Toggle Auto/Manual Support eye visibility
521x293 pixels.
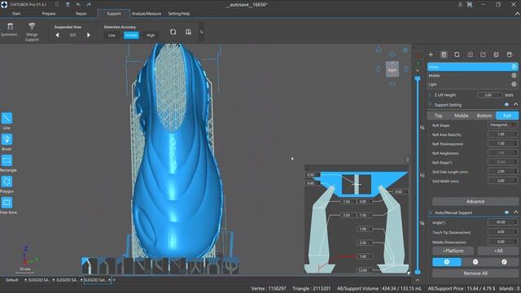coord(506,212)
